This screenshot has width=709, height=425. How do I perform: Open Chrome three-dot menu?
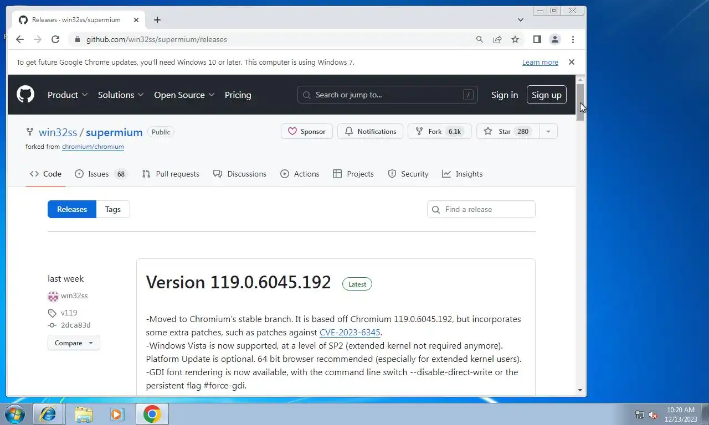[573, 39]
